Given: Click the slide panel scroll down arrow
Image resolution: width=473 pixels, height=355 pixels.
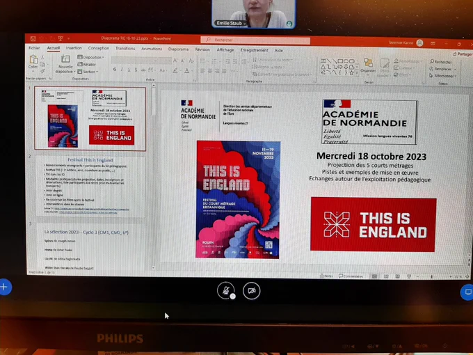Looking at the screenshot, I should pos(153,268).
